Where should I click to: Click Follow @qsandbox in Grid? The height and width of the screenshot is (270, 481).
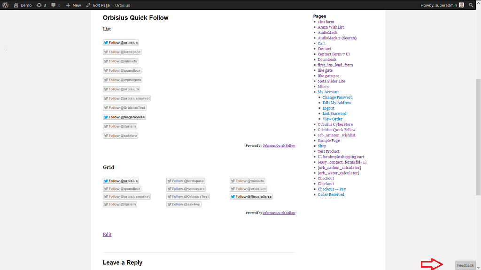coord(122,188)
